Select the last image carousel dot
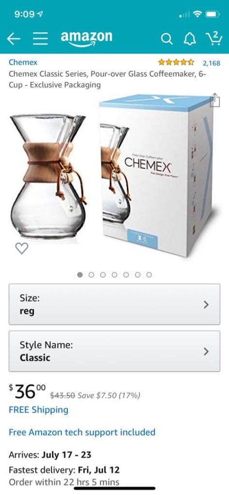Screen dimensions: 229x495 (149, 275)
